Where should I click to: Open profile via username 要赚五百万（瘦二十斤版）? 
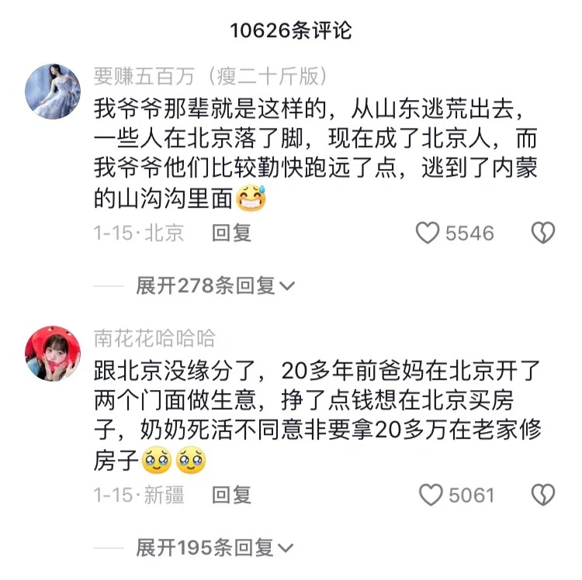(x=210, y=77)
